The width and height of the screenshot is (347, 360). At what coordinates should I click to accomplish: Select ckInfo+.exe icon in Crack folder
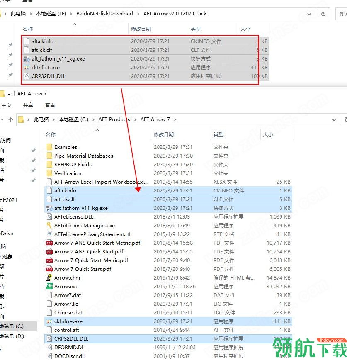coord(27,68)
